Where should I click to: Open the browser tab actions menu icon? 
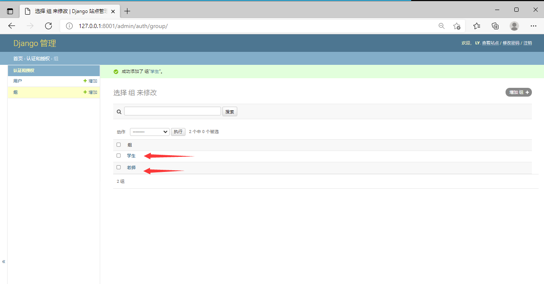[10, 11]
